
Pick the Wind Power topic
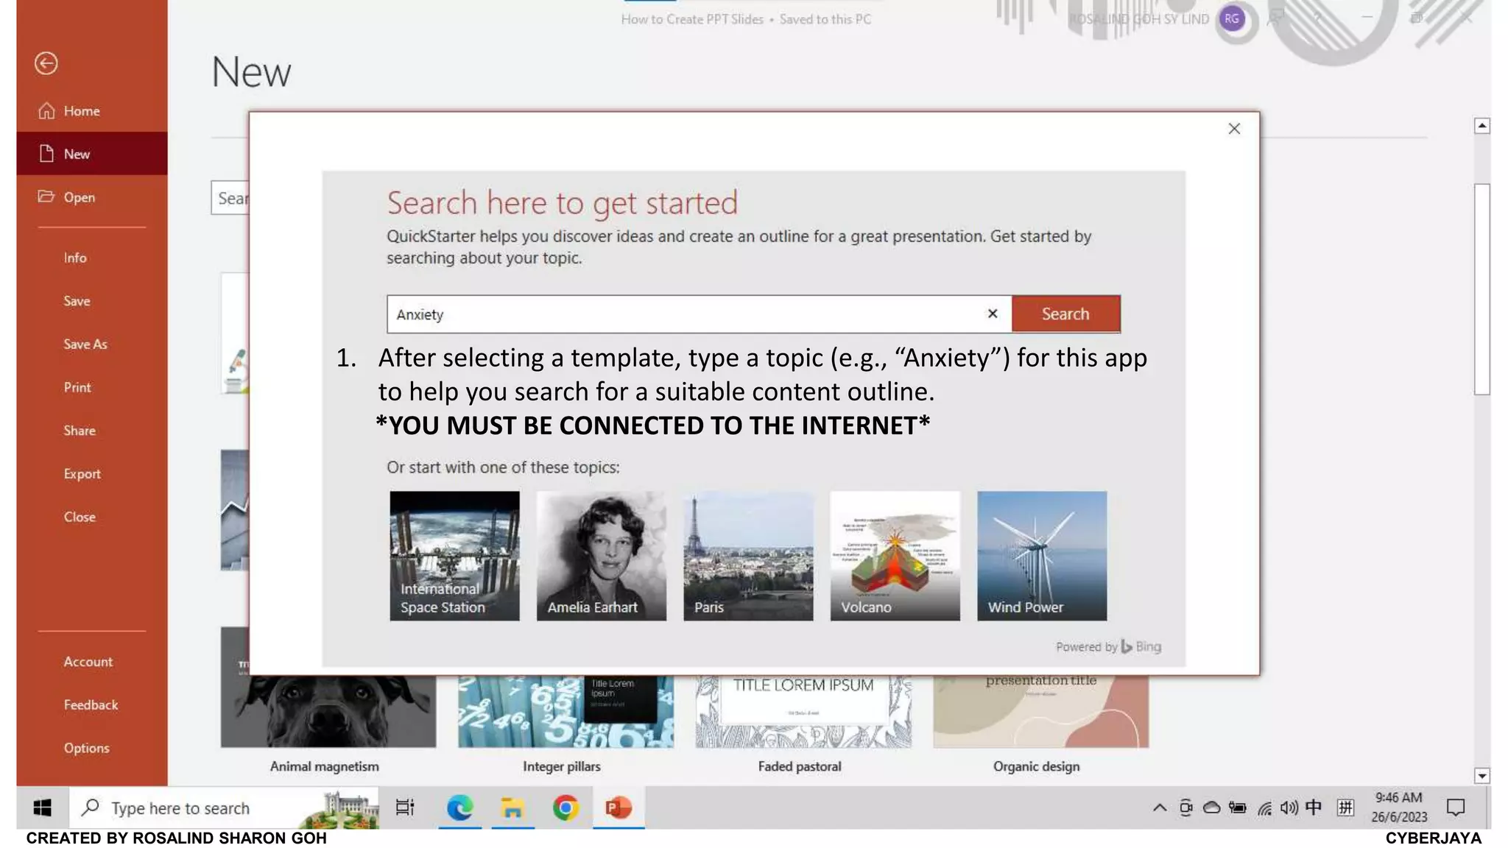click(1042, 556)
